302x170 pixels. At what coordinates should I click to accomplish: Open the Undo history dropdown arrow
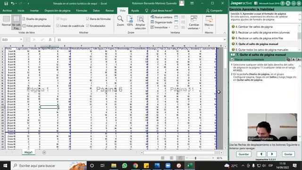coord(16,3)
